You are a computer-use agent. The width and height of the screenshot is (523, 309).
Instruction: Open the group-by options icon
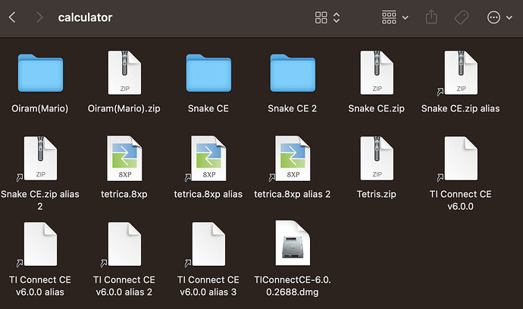click(x=389, y=17)
